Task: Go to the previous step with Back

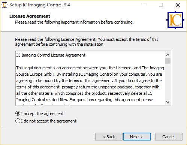Action: 109,137
